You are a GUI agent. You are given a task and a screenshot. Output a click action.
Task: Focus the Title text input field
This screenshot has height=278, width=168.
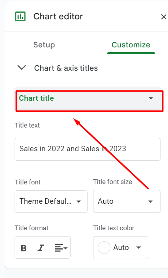pyautogui.click(x=88, y=149)
